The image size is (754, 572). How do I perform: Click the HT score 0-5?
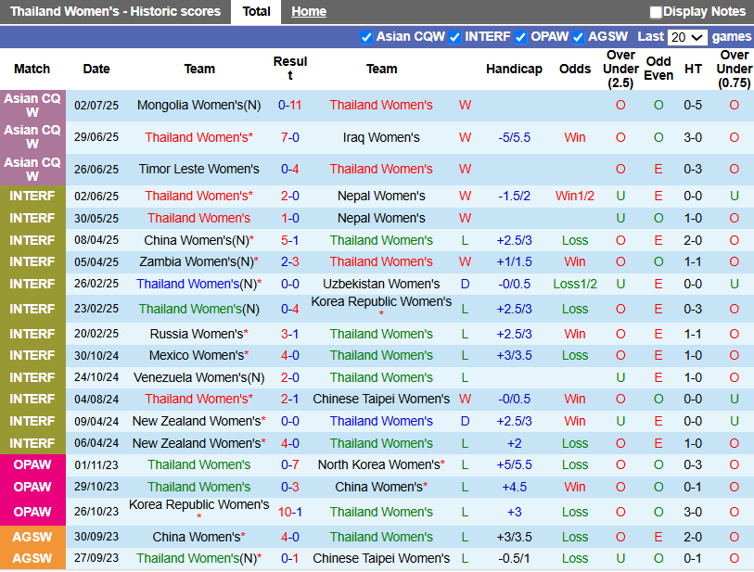(693, 106)
